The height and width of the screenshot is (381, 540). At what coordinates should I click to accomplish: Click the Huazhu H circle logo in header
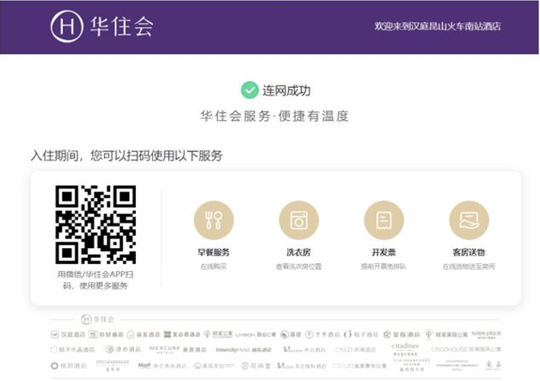(67, 27)
